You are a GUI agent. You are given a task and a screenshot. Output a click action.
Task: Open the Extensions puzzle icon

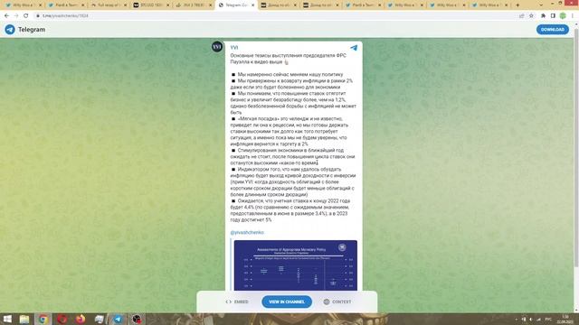coord(543,16)
